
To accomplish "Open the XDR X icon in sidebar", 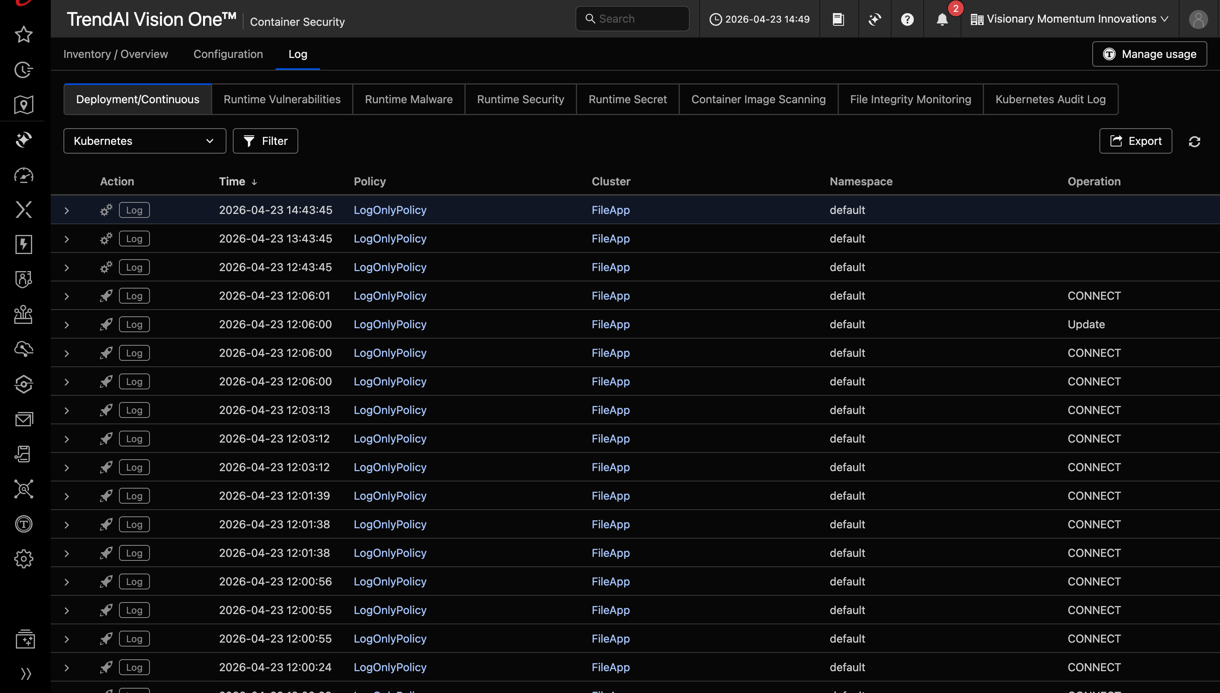I will pos(23,210).
